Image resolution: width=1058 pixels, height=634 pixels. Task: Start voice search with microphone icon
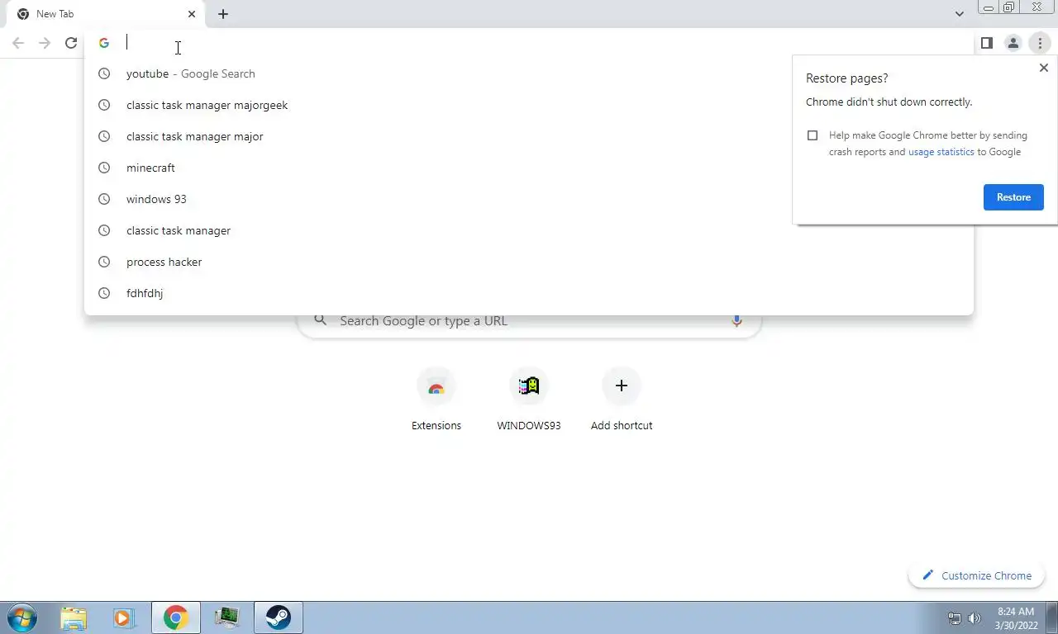(x=736, y=321)
